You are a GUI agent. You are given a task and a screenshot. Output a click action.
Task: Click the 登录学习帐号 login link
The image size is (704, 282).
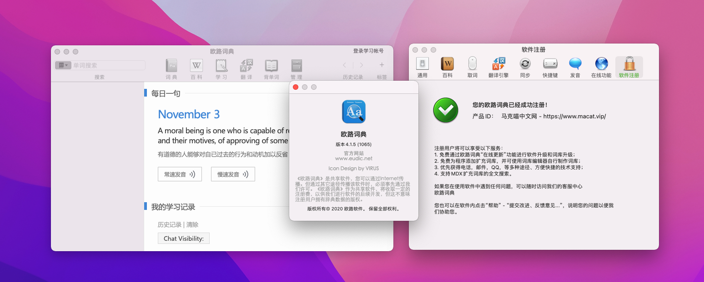[368, 51]
